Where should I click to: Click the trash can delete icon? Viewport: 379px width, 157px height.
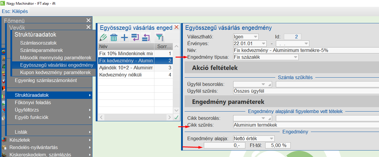[x=114, y=37]
